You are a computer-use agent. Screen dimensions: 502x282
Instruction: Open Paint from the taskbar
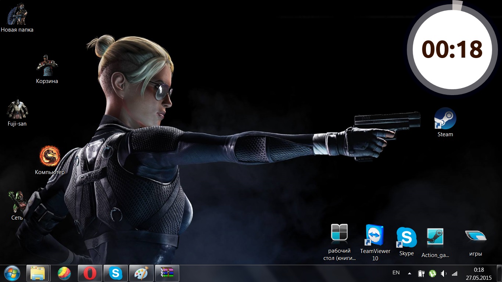(141, 273)
